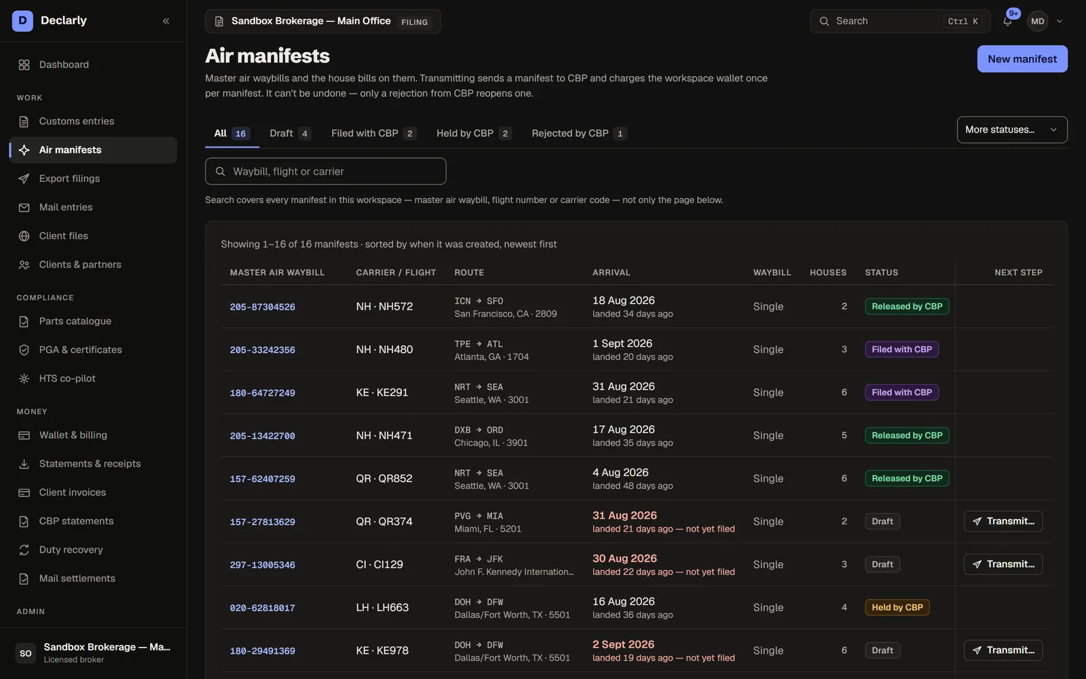Click the Master Air Waybill column header
The height and width of the screenshot is (679, 1086).
pyautogui.click(x=277, y=273)
